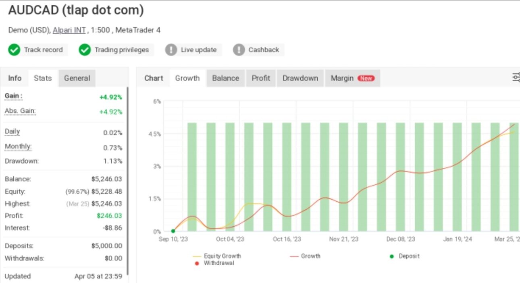Click the Track record badge label
520x283 pixels.
[43, 50]
